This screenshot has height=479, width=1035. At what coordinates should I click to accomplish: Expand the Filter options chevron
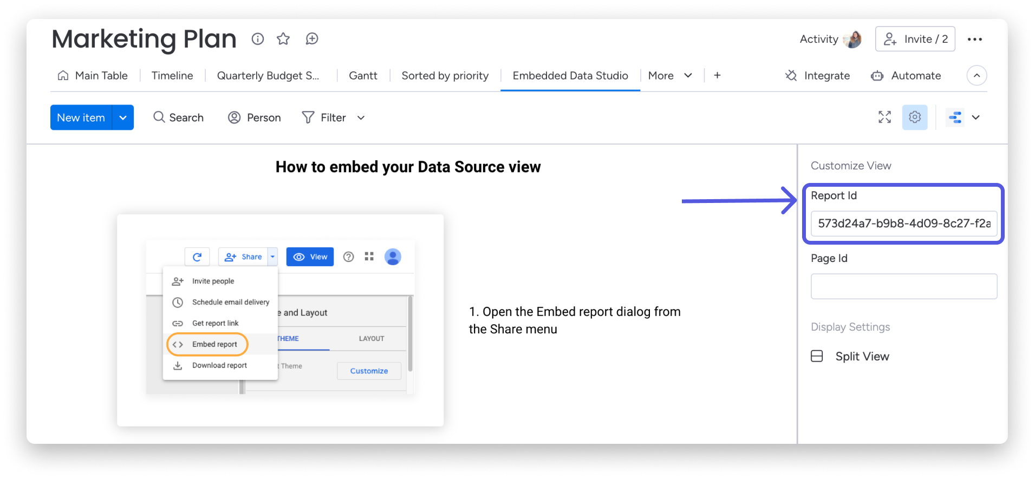(361, 117)
